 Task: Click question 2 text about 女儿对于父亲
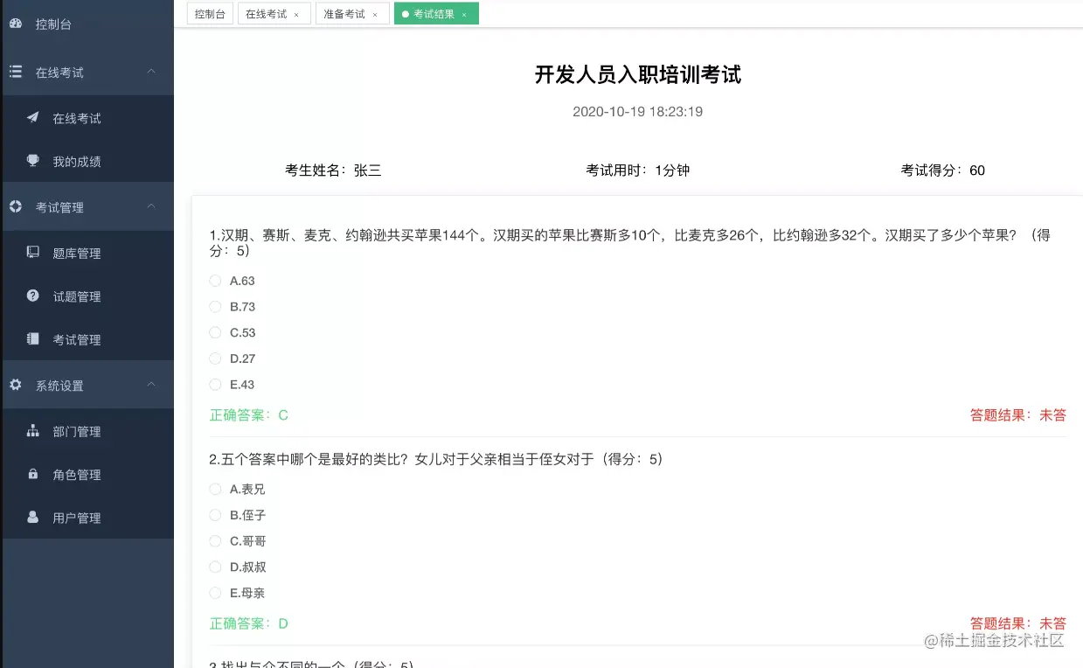(x=436, y=459)
